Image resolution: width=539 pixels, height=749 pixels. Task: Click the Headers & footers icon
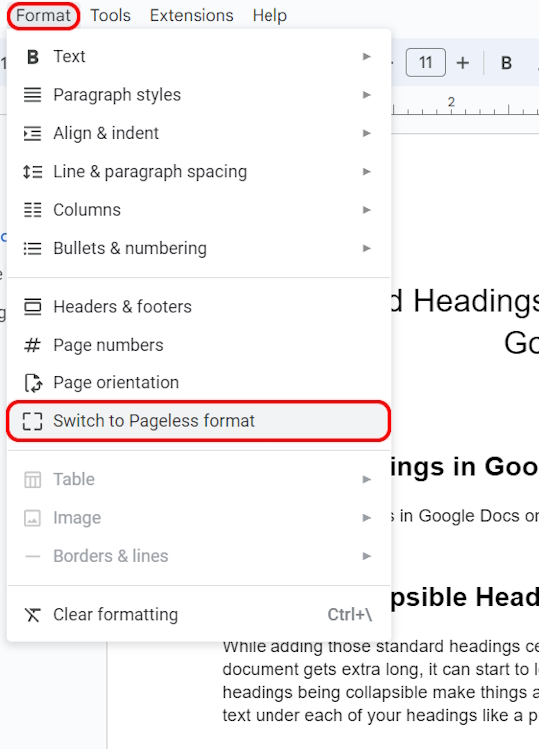33,307
